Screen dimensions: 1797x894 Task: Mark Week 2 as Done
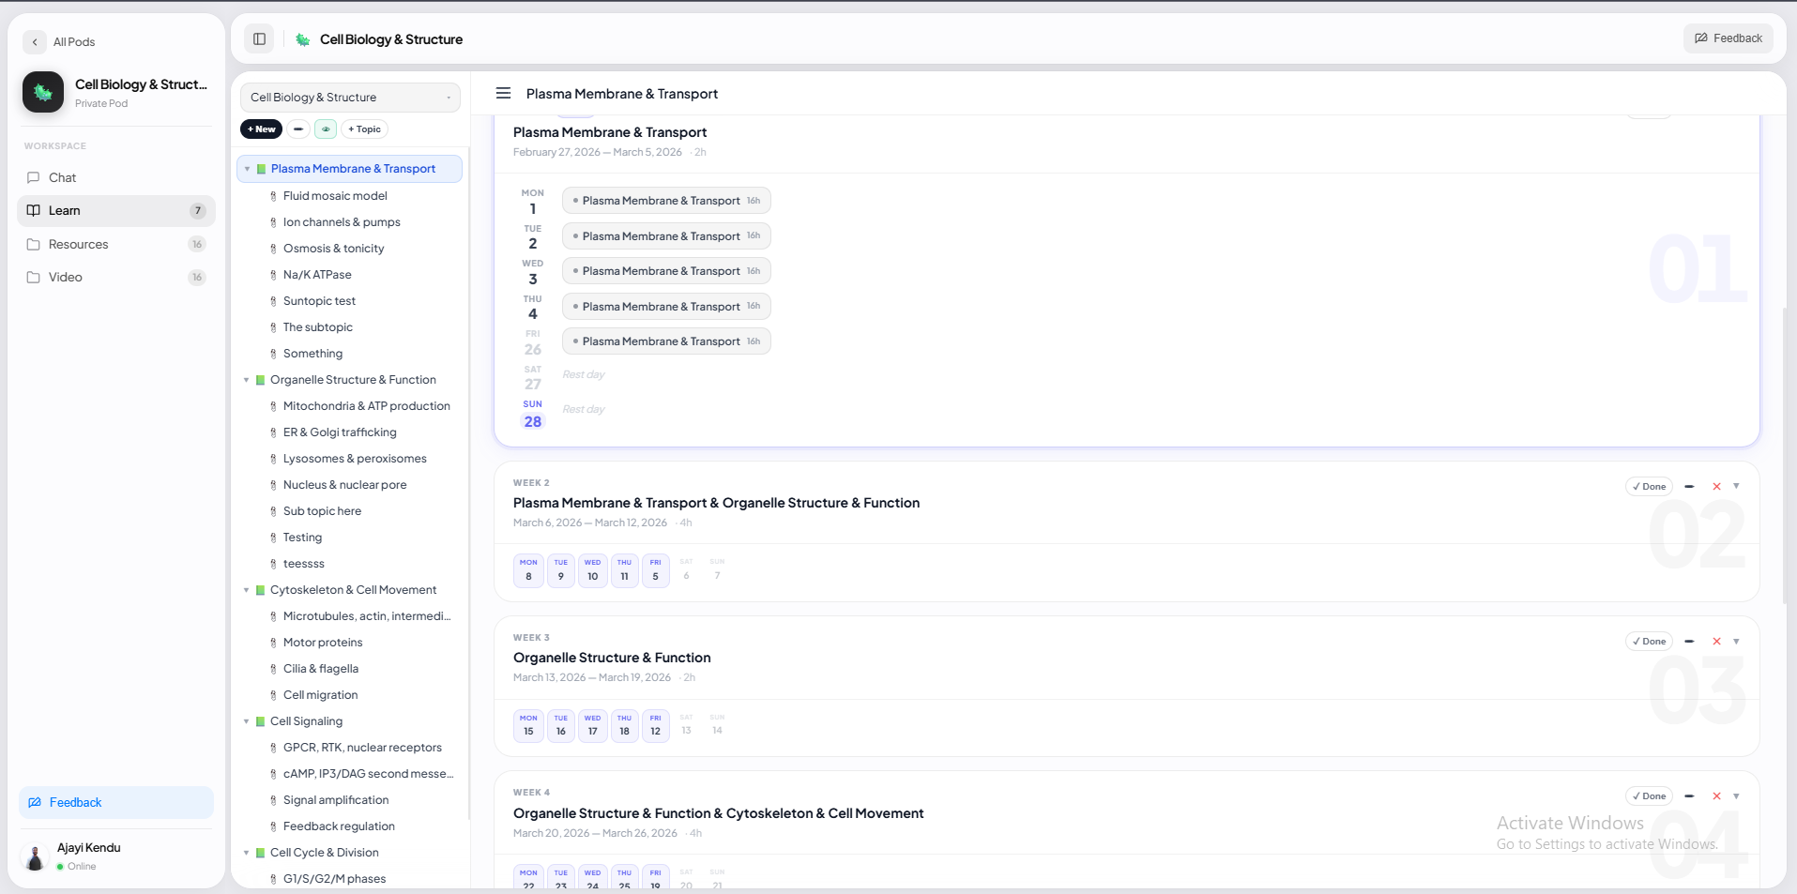[x=1649, y=487]
